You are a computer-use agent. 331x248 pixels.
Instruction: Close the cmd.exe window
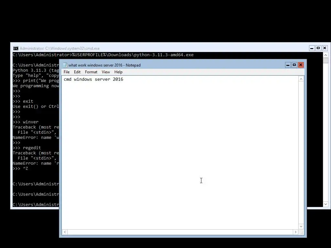coord(325,48)
